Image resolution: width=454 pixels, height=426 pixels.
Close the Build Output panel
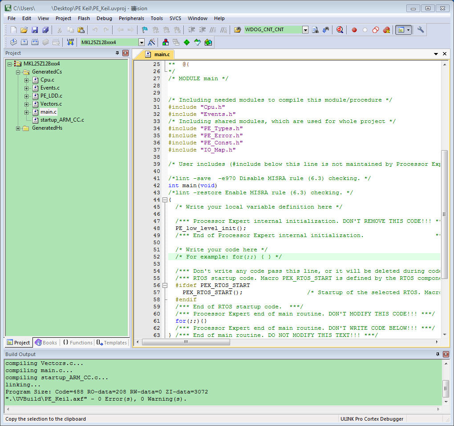(446, 354)
